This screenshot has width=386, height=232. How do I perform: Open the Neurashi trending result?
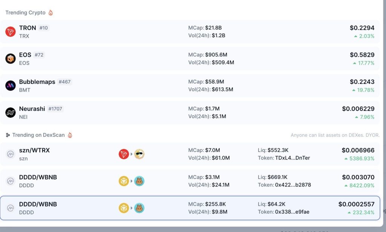(190, 113)
